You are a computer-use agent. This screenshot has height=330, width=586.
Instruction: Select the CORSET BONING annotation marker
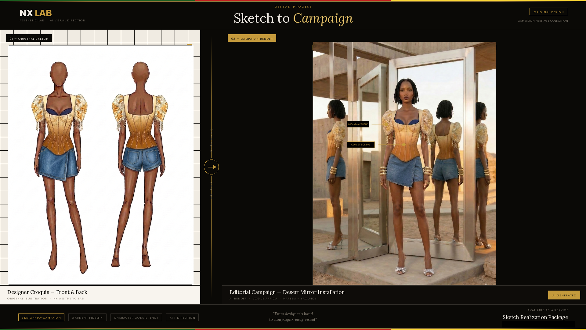click(360, 145)
